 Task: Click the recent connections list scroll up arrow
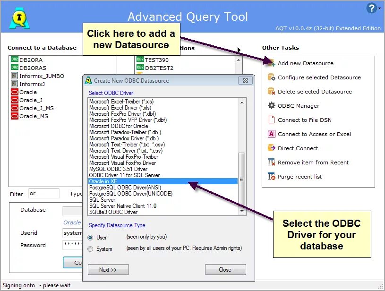[239, 60]
